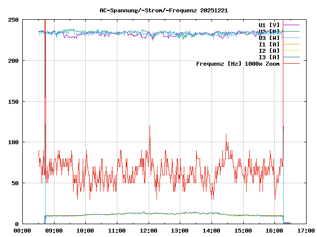The width and height of the screenshot is (317, 237).
Task: Click the 17:00 x-axis time label
Action: coord(306,230)
